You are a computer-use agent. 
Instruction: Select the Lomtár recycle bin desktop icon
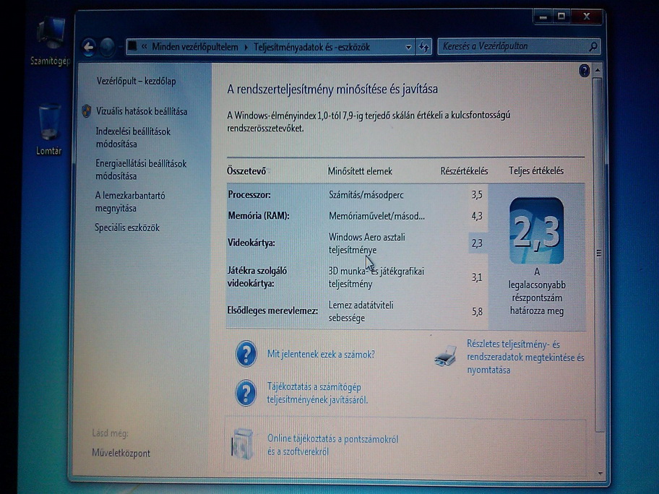[x=48, y=129]
